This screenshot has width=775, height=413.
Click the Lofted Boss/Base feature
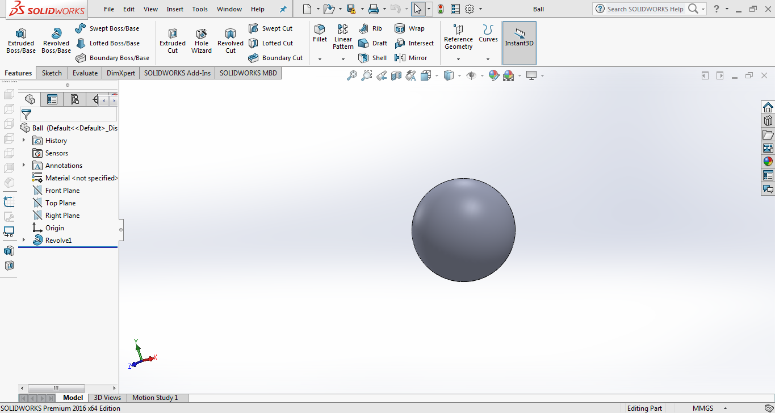[107, 43]
